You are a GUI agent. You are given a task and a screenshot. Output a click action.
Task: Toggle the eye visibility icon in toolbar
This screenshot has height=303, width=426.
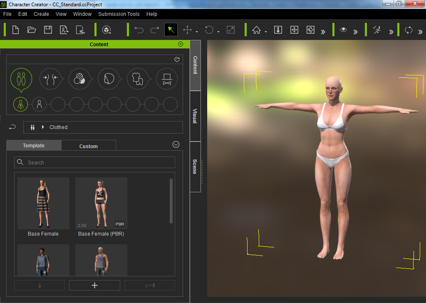343,30
